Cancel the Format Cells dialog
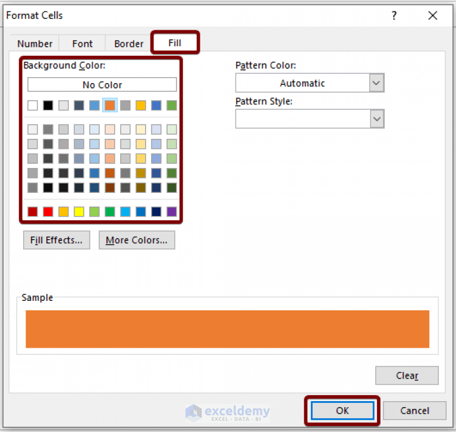456x432 pixels. tap(414, 411)
